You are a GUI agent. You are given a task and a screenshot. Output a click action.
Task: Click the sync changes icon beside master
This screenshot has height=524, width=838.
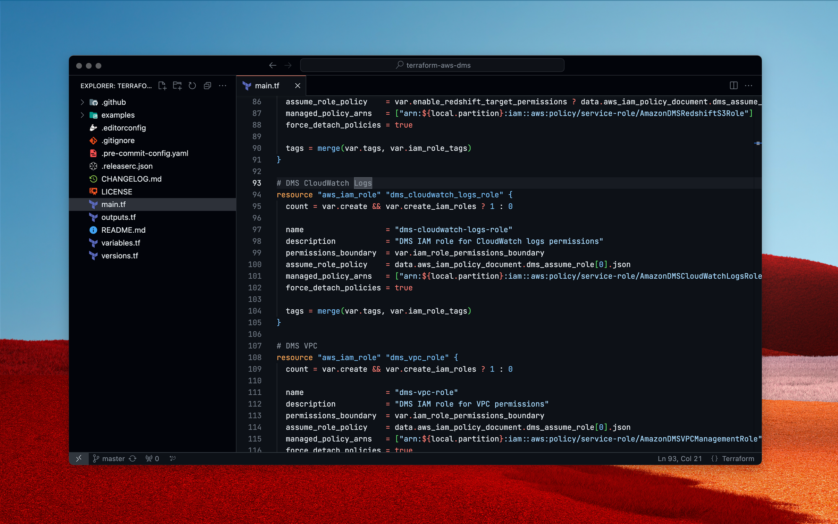133,459
